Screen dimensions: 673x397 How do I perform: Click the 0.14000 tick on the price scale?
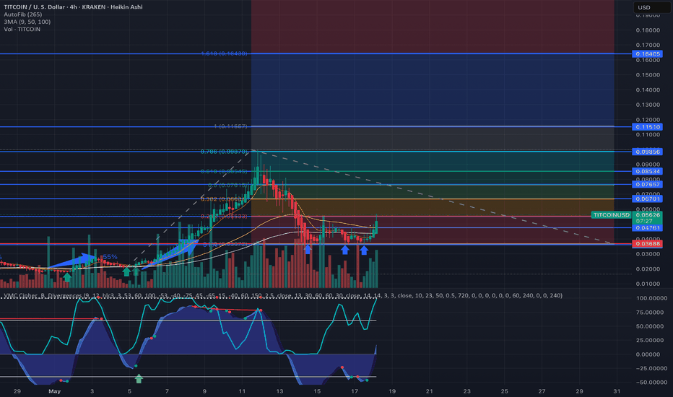tap(648, 90)
